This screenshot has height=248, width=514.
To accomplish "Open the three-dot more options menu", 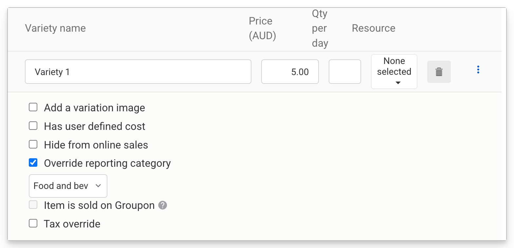I will click(x=478, y=70).
